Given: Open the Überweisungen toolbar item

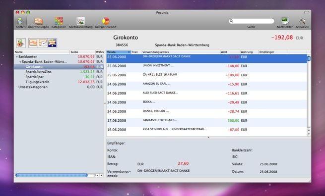Looking at the screenshot, I should [x=39, y=23].
